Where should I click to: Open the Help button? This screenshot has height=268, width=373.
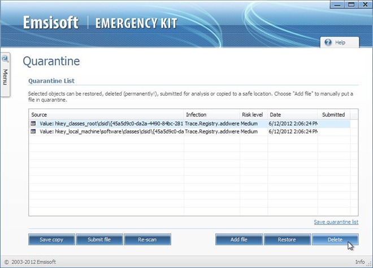click(340, 42)
